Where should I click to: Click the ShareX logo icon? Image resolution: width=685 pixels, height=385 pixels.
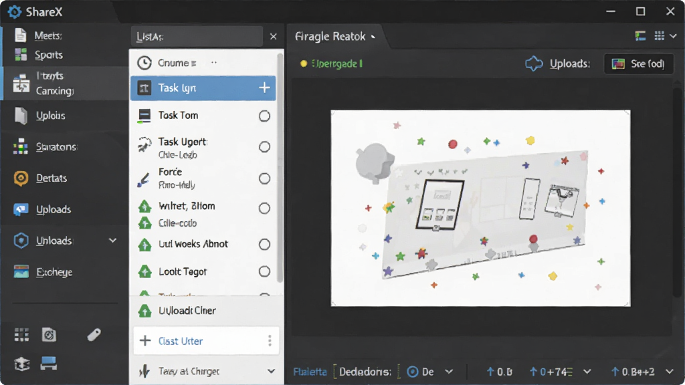(x=15, y=12)
